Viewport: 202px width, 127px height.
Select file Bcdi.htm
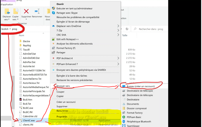27,100
